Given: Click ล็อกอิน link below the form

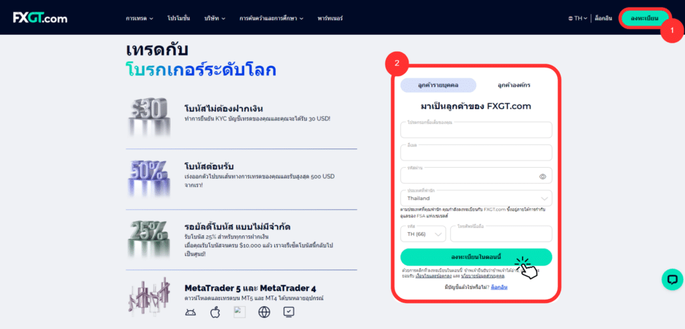Looking at the screenshot, I should [x=499, y=287].
